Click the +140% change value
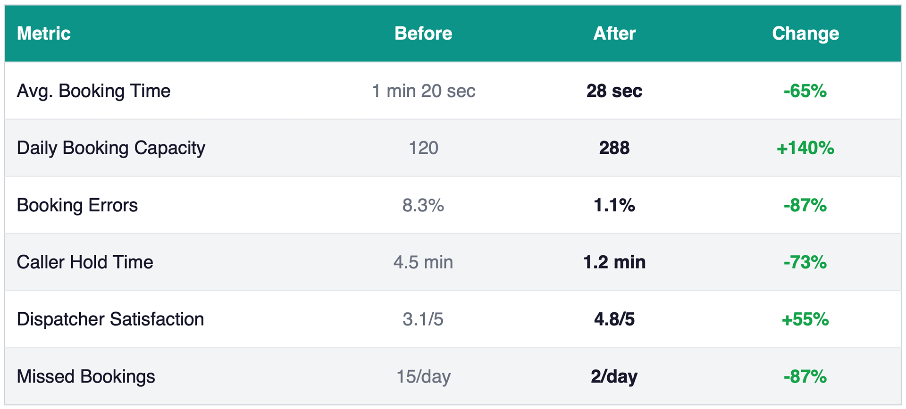 805,148
